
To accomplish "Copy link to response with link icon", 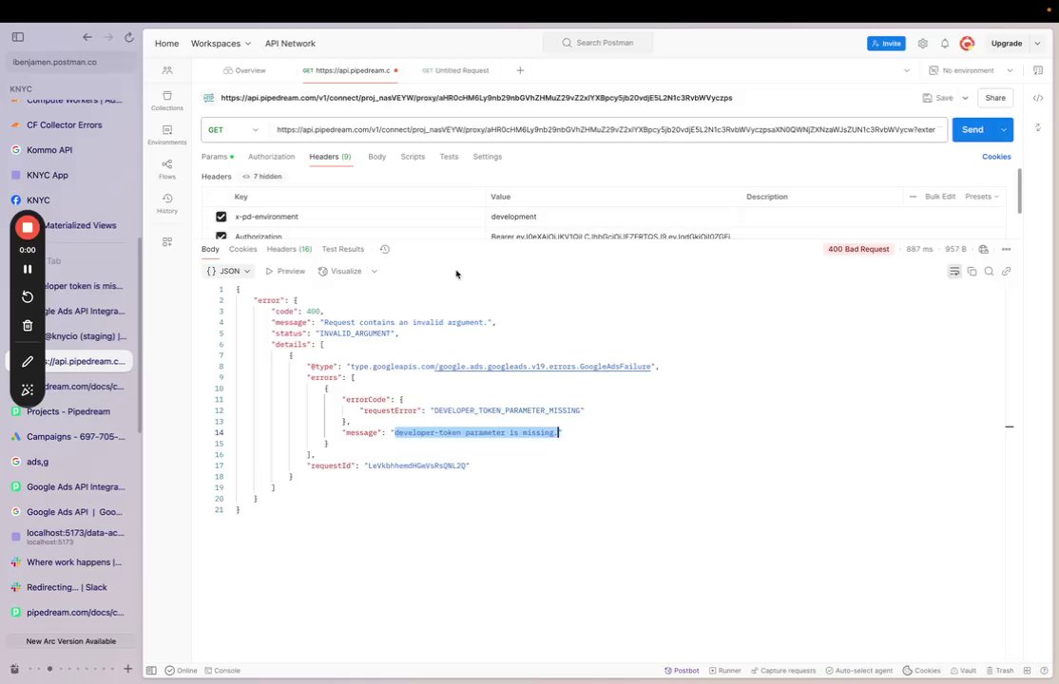I will [1007, 272].
